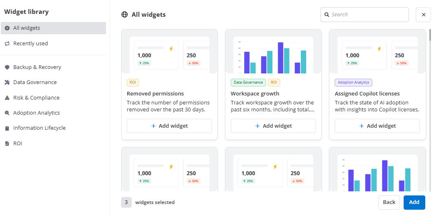Viewport: 433px width, 215px height.
Task: Click the Data Governance icon in sidebar
Action: (7, 82)
